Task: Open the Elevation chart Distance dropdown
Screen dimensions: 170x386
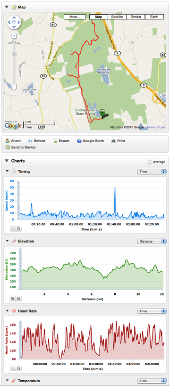Action: tap(152, 241)
